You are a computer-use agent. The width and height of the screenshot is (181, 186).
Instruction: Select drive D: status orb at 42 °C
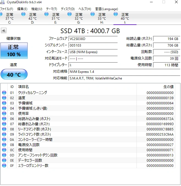(23, 14)
